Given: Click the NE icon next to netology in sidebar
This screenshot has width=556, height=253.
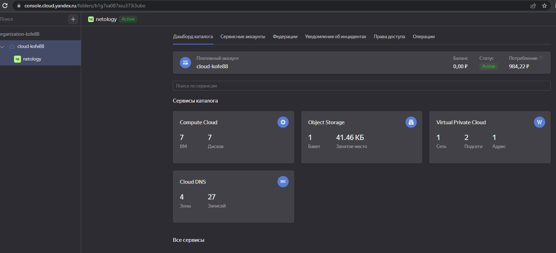Looking at the screenshot, I should tap(17, 59).
